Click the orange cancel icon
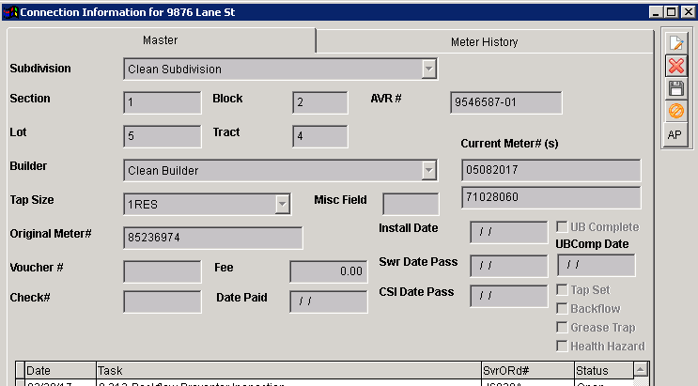 click(675, 111)
